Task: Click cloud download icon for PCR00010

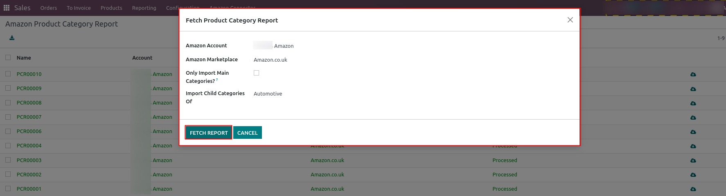Action: (x=693, y=74)
